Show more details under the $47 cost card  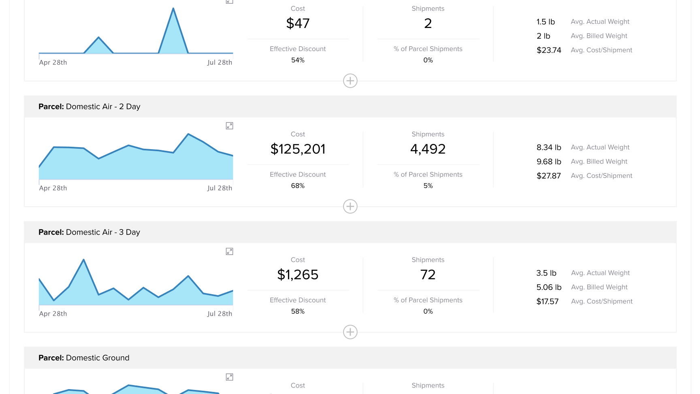(x=350, y=81)
